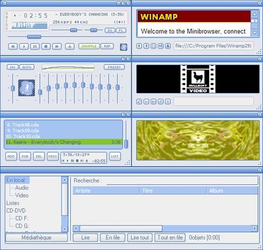
Task: Open the playlist MISC menu
Action: click(53, 156)
